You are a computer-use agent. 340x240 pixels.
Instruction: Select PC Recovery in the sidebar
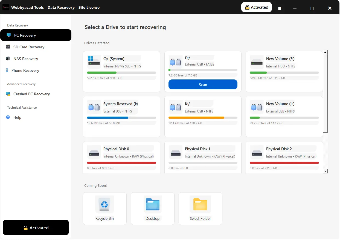coord(36,35)
